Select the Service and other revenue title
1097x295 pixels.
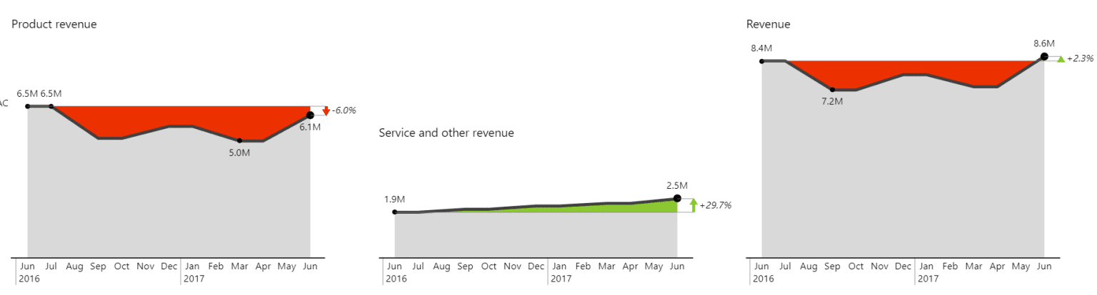[x=446, y=133]
